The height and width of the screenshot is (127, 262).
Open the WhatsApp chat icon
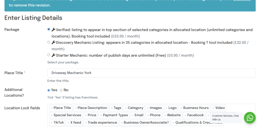point(249,118)
